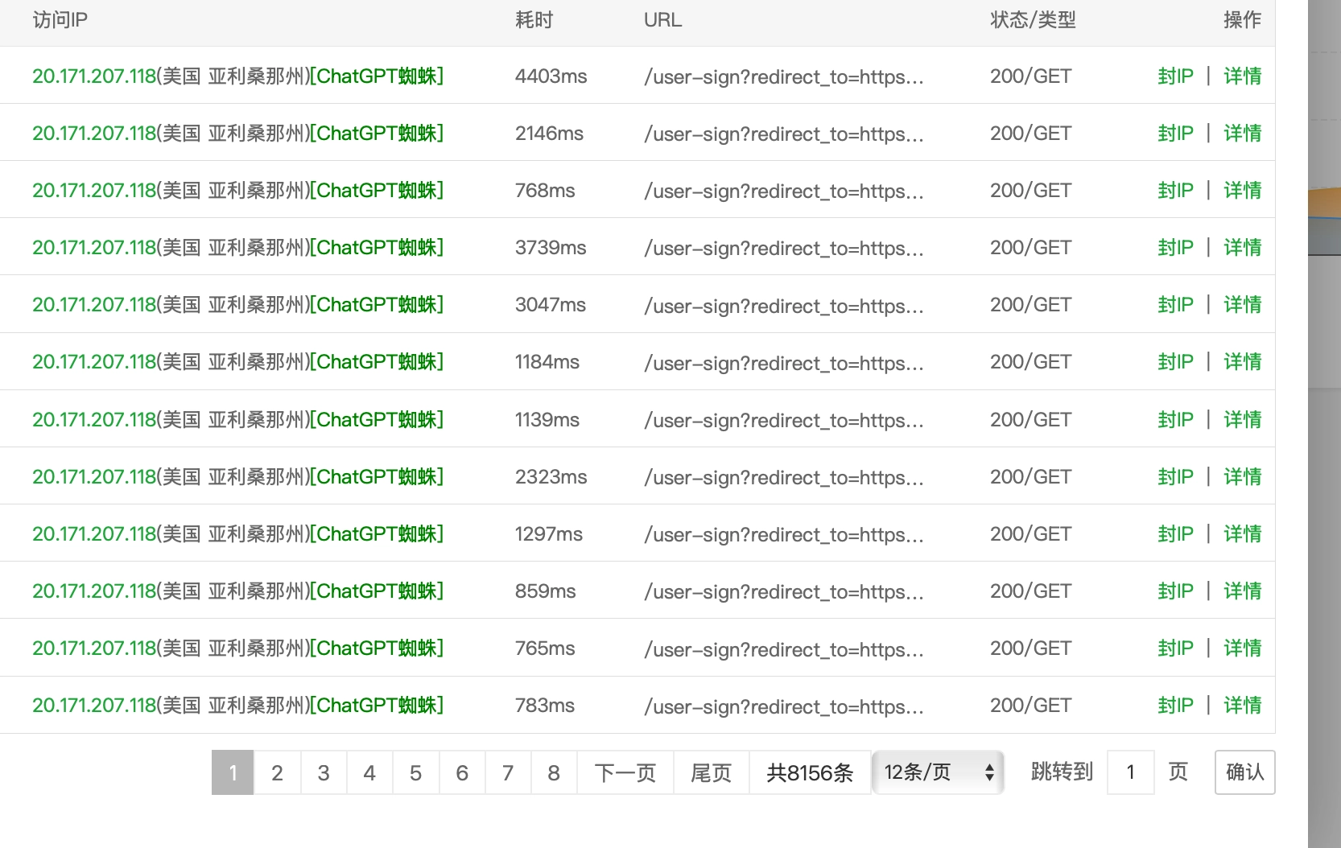
Task: Click the 操作 column header
Action: tap(1242, 20)
